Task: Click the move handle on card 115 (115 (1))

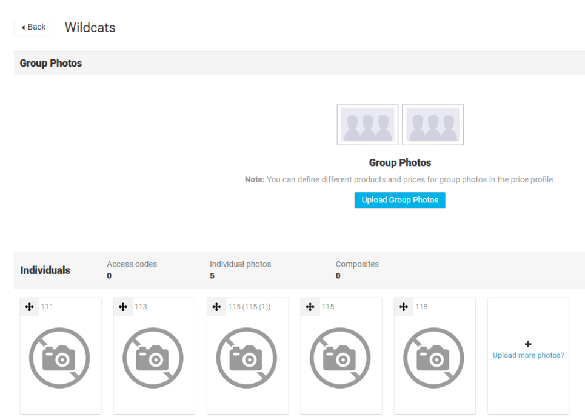Action: tap(217, 307)
